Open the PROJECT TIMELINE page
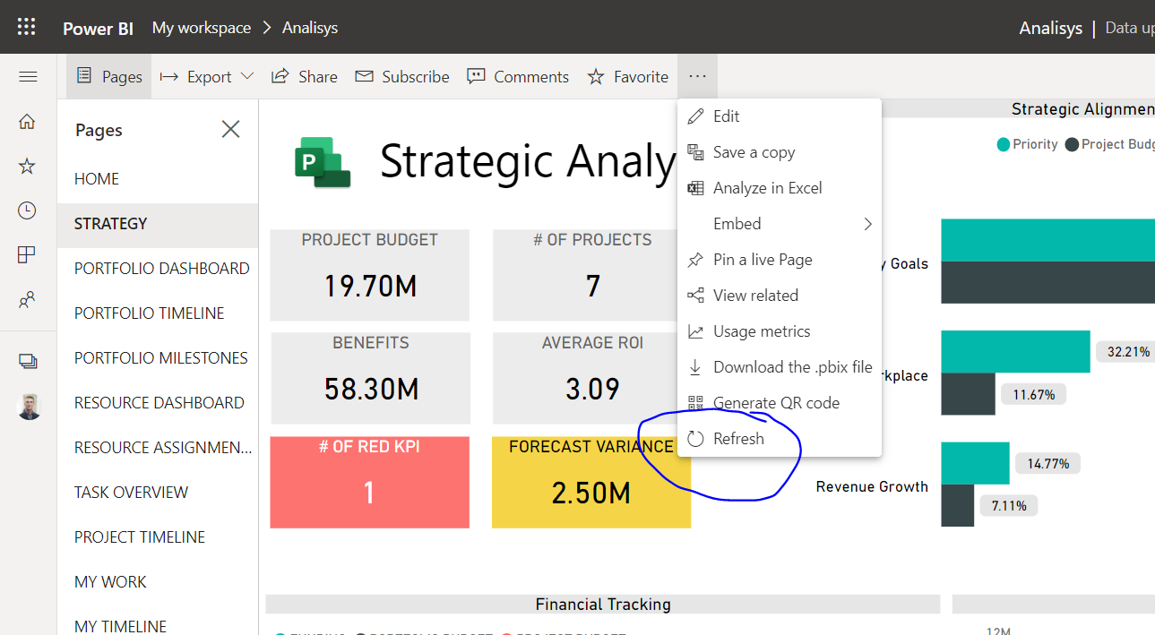Screen dimensions: 1155x635 pos(158,537)
